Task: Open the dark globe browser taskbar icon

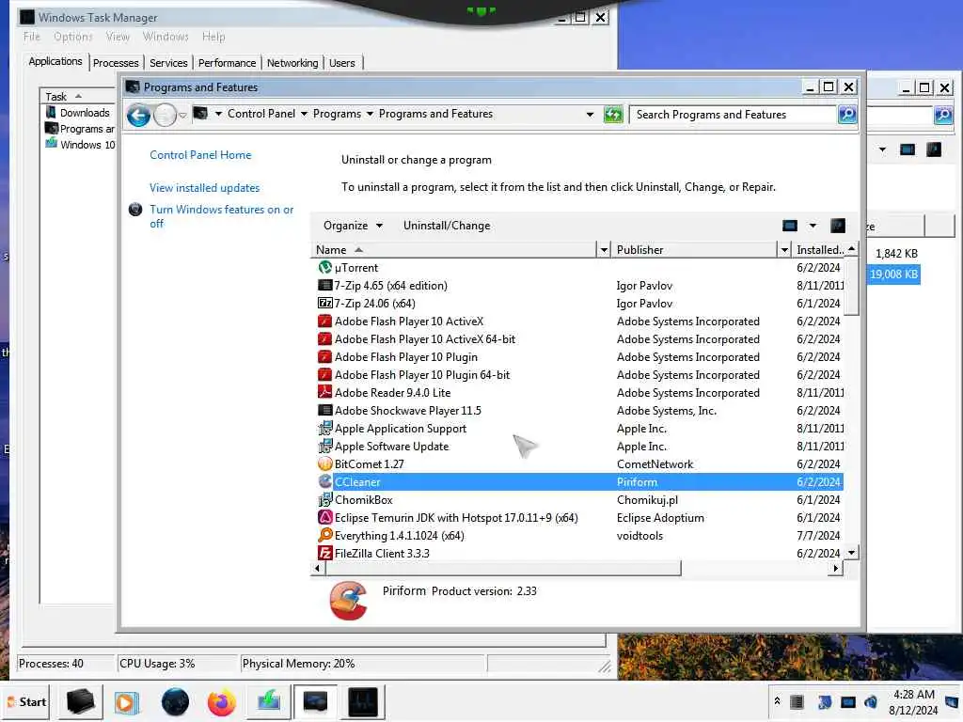Action: (x=175, y=701)
